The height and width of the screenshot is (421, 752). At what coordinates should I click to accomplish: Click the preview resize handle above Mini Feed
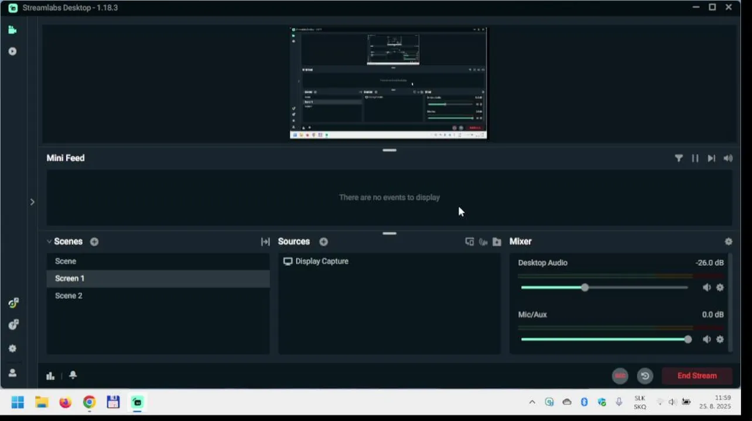[x=389, y=150]
